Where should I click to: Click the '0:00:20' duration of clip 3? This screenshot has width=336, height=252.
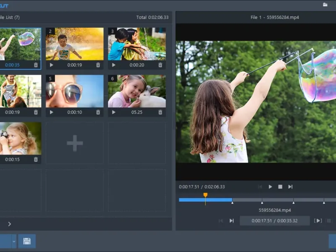coord(137,65)
